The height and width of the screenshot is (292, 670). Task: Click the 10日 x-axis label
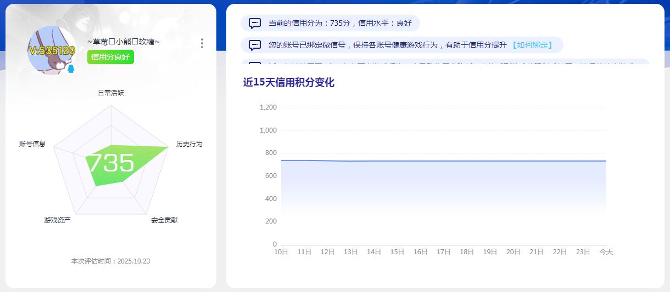[x=281, y=251]
